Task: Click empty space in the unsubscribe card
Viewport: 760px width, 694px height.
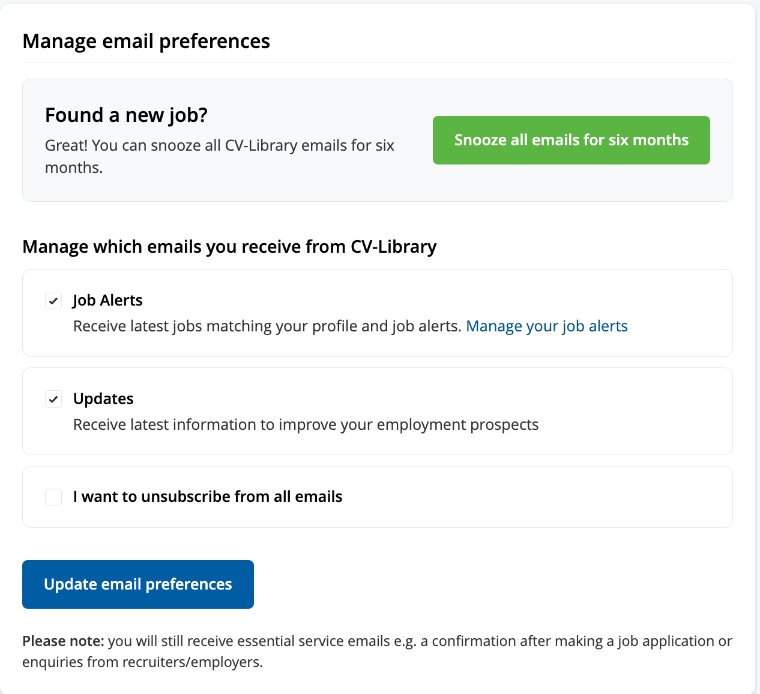Action: point(540,497)
